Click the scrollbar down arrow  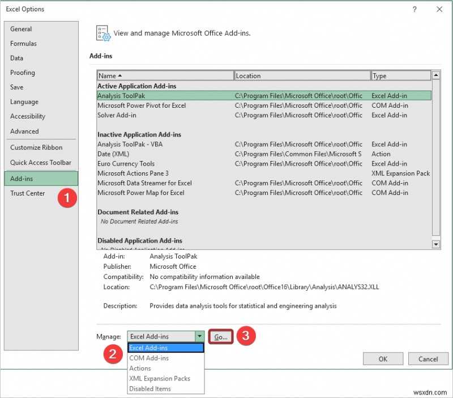click(x=435, y=245)
